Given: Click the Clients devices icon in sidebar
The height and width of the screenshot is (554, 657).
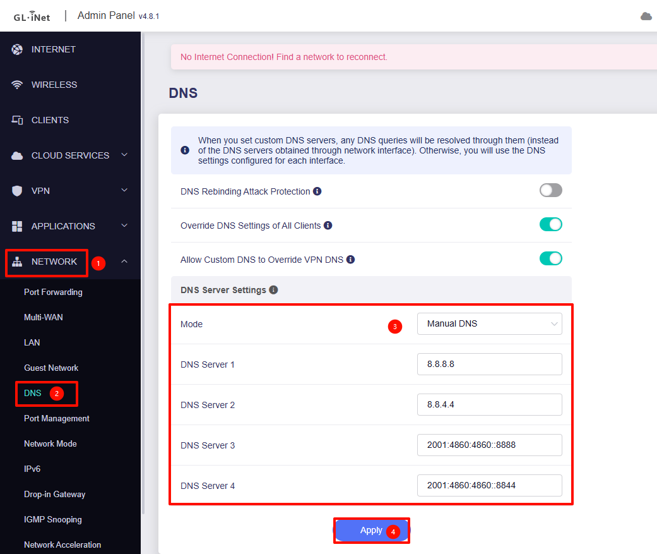Looking at the screenshot, I should (x=17, y=120).
